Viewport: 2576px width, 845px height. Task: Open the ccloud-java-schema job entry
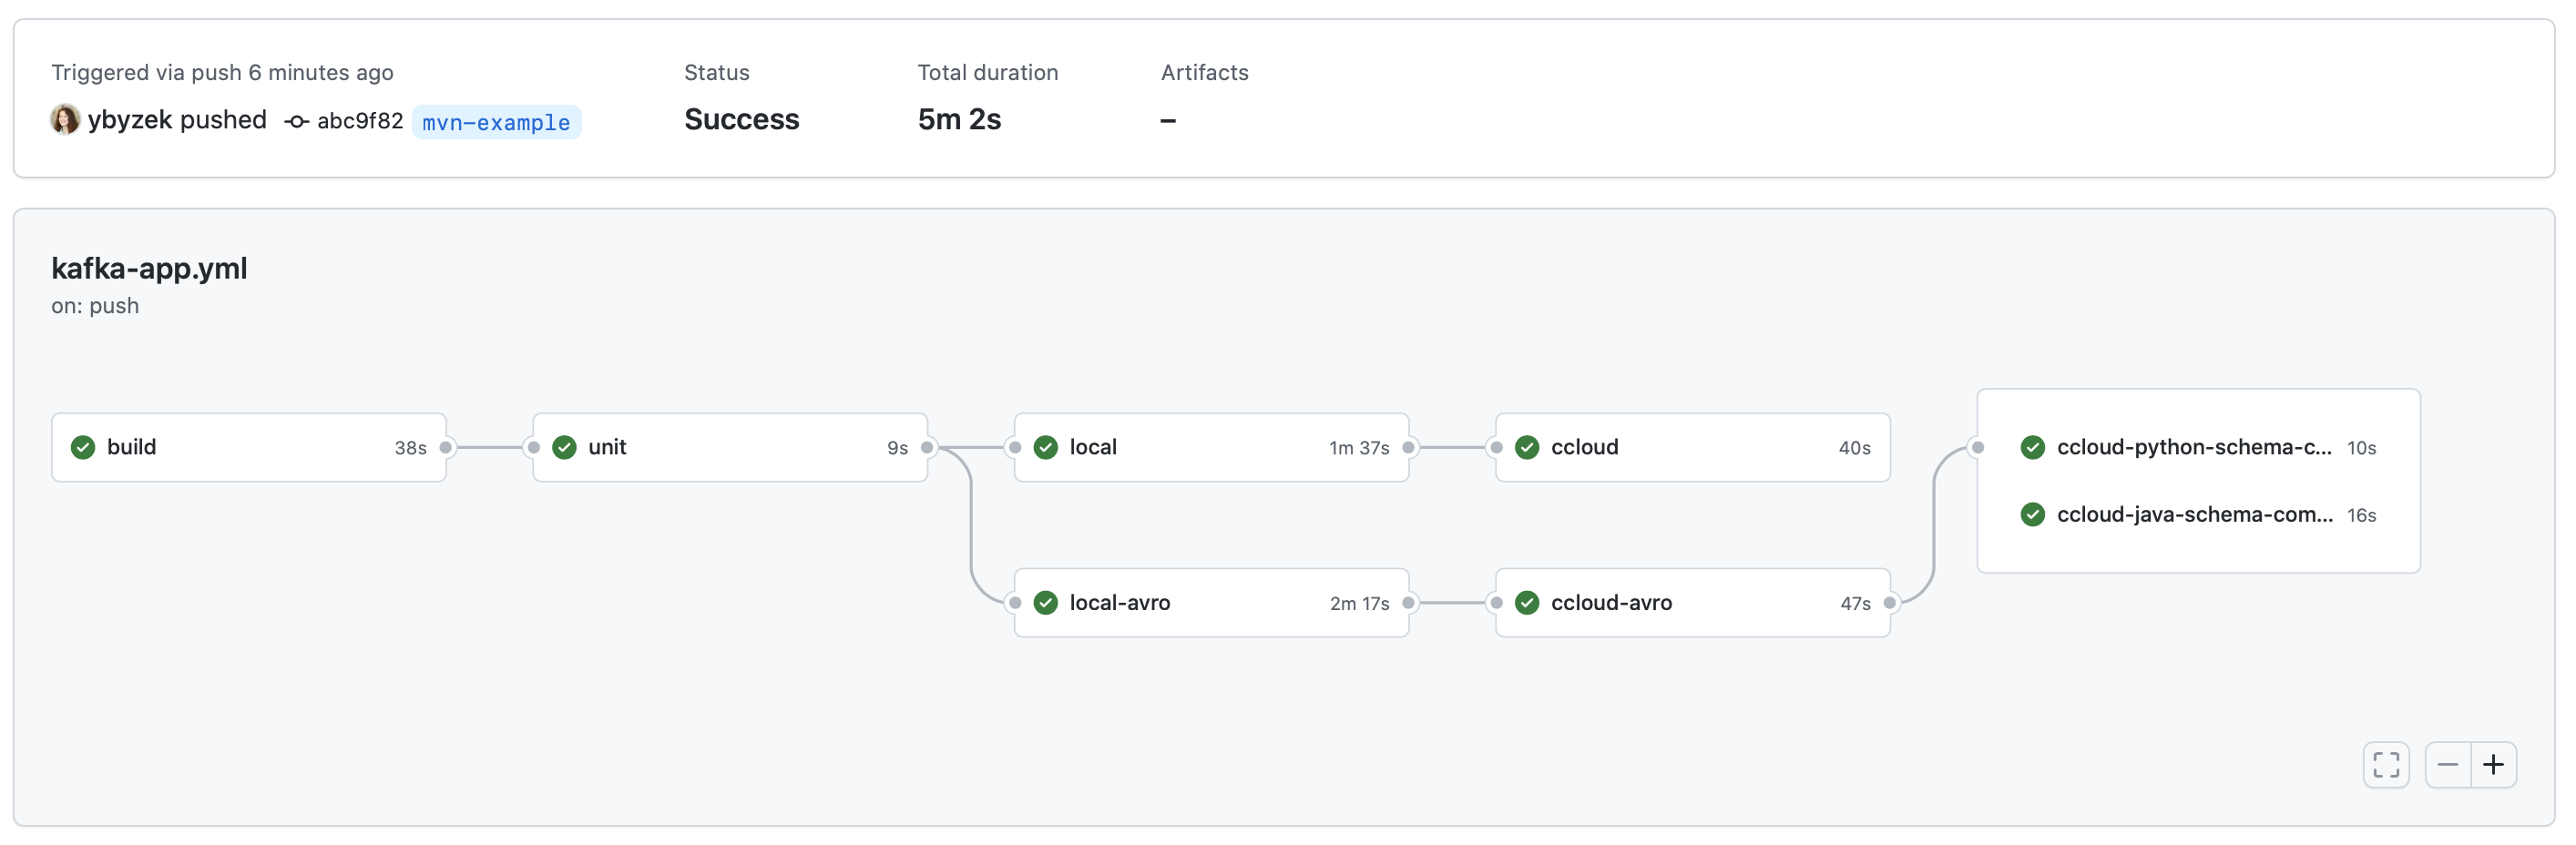(2194, 514)
